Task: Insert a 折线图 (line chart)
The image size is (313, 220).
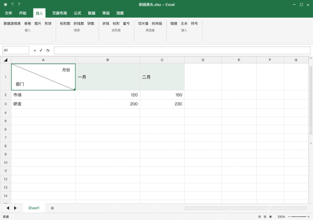Action: [79, 24]
